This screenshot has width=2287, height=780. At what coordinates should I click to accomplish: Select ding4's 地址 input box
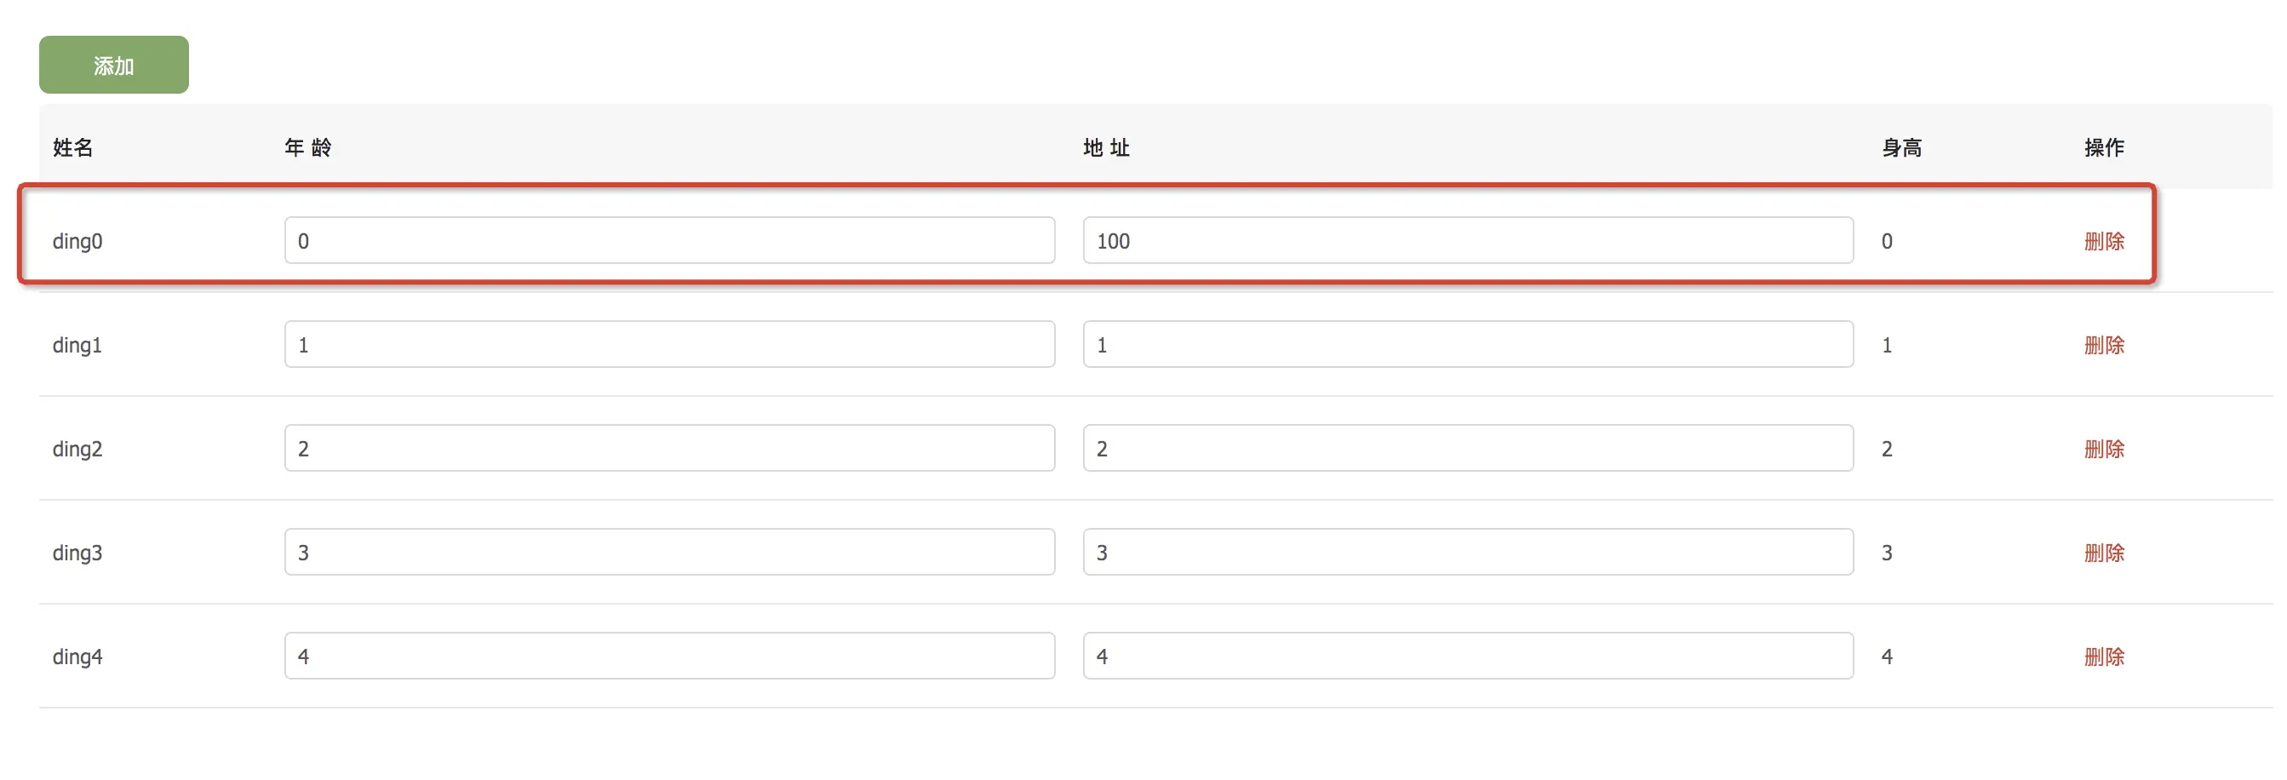(x=1468, y=657)
